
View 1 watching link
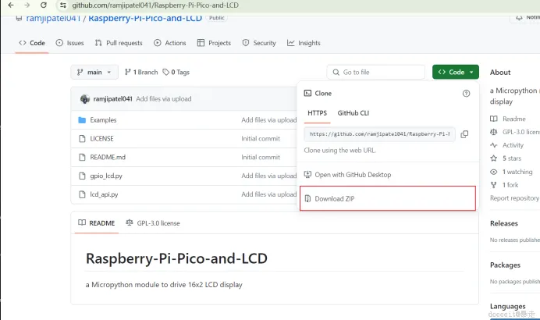pos(511,172)
